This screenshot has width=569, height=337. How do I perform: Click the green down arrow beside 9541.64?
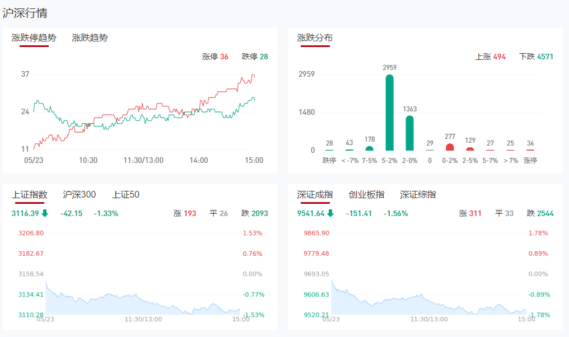point(330,213)
